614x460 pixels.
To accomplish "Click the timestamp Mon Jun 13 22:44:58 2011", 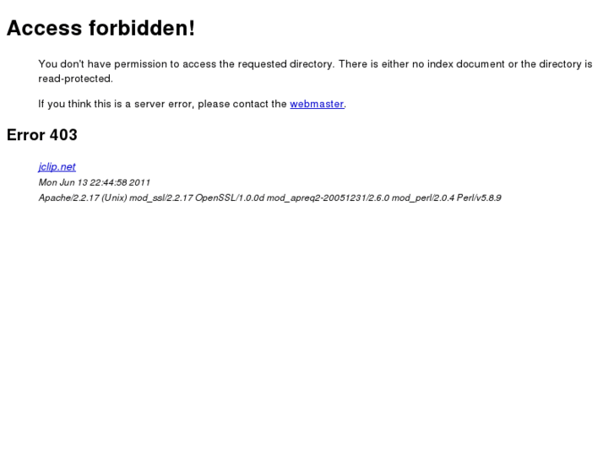I will [95, 182].
